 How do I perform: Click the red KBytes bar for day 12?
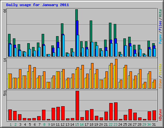click(x=63, y=113)
